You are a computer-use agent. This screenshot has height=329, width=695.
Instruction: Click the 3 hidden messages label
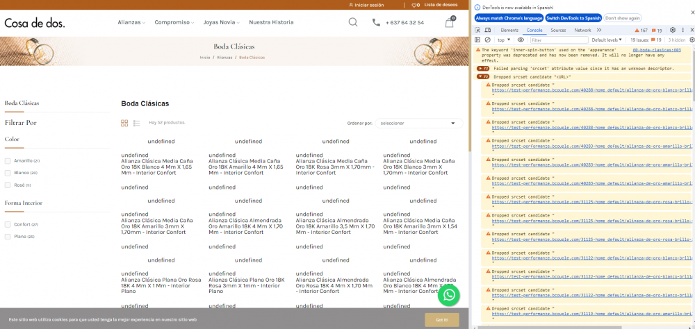(677, 40)
